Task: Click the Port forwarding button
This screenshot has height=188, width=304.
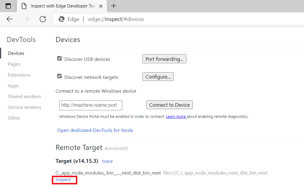Action: click(x=164, y=59)
